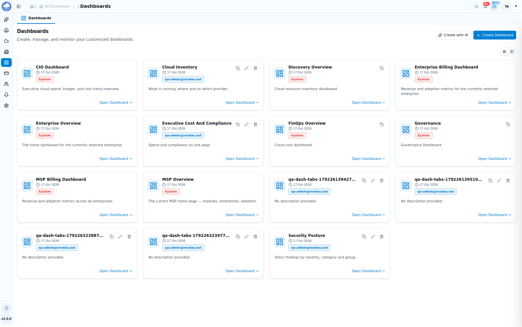The image size is (522, 327).
Task: Open settings gear in the sidebar
Action: [x=6, y=106]
